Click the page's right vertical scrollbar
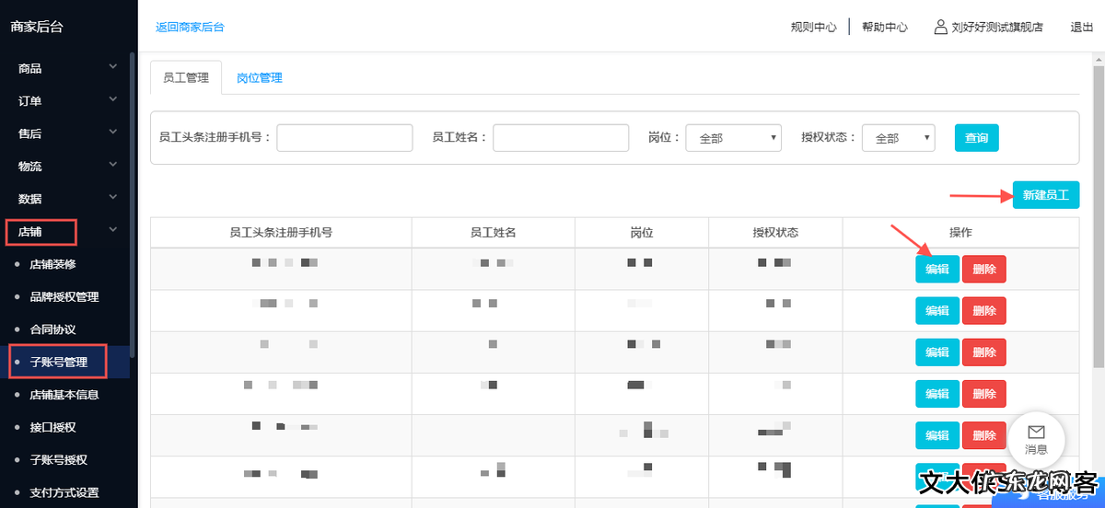Image resolution: width=1105 pixels, height=508 pixels. [x=1098, y=230]
